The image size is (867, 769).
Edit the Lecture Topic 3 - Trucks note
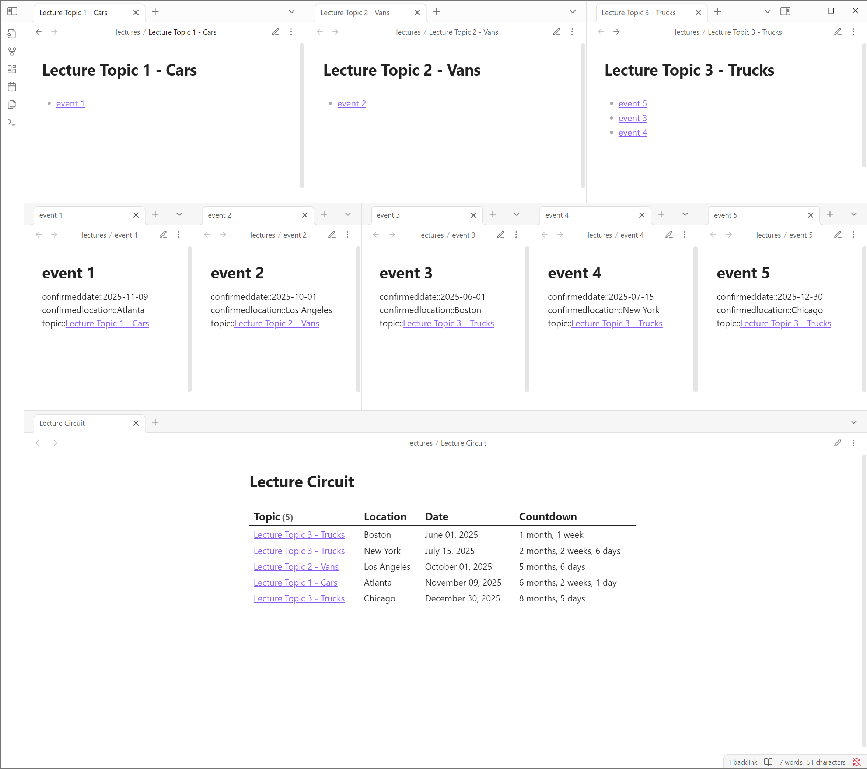coord(838,32)
